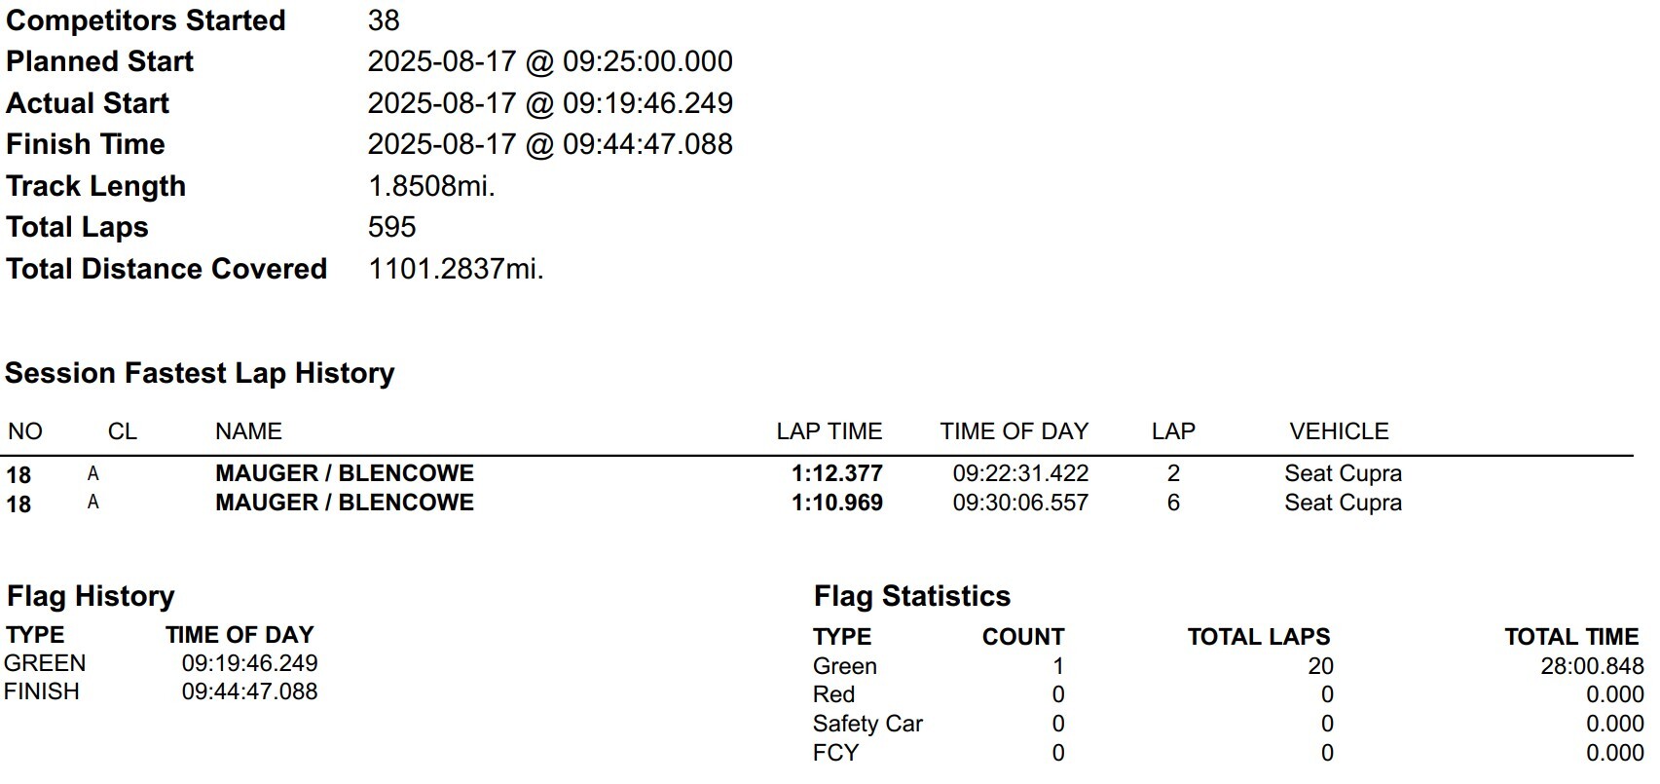Select the Green total time 28:00.848
Image resolution: width=1660 pixels, height=784 pixels.
[x=1592, y=666]
